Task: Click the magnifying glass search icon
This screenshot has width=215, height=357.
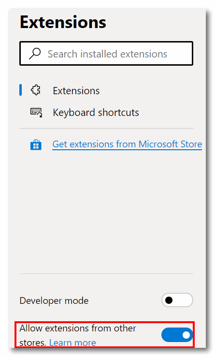Action: [x=35, y=54]
